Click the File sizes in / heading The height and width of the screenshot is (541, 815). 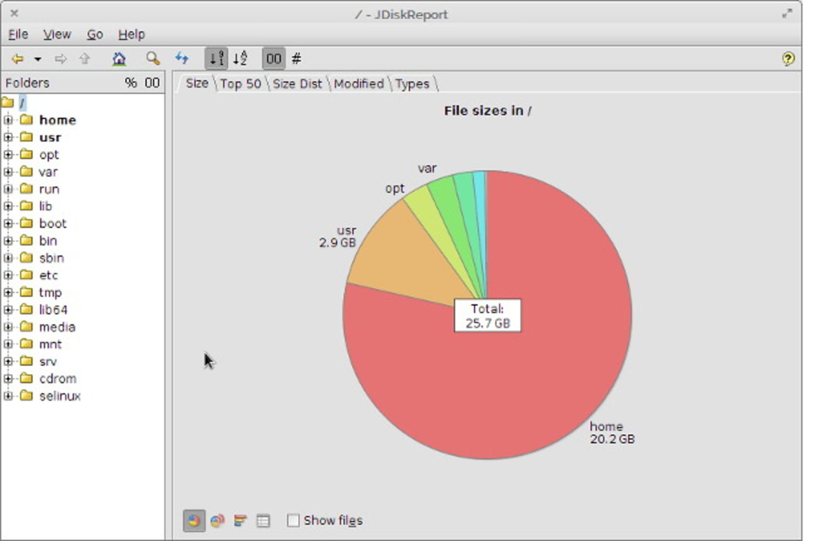pos(488,111)
